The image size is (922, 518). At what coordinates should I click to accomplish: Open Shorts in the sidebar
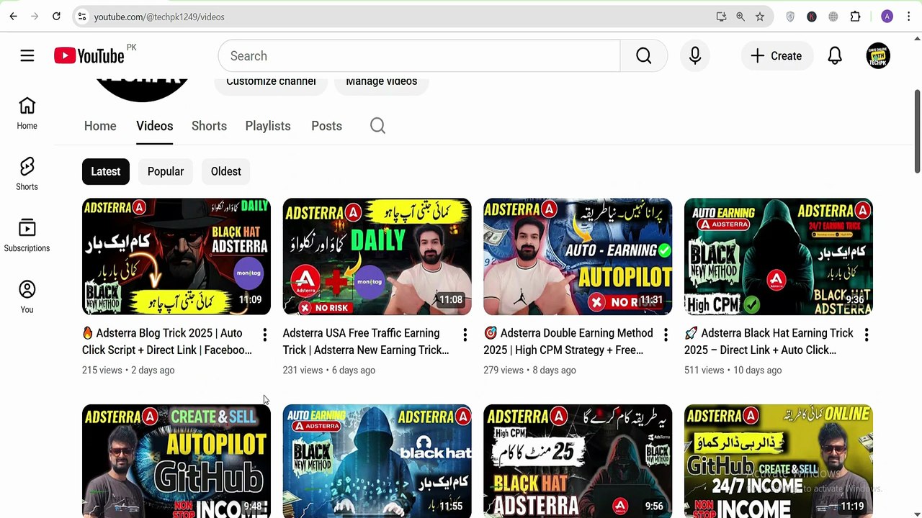coord(27,175)
